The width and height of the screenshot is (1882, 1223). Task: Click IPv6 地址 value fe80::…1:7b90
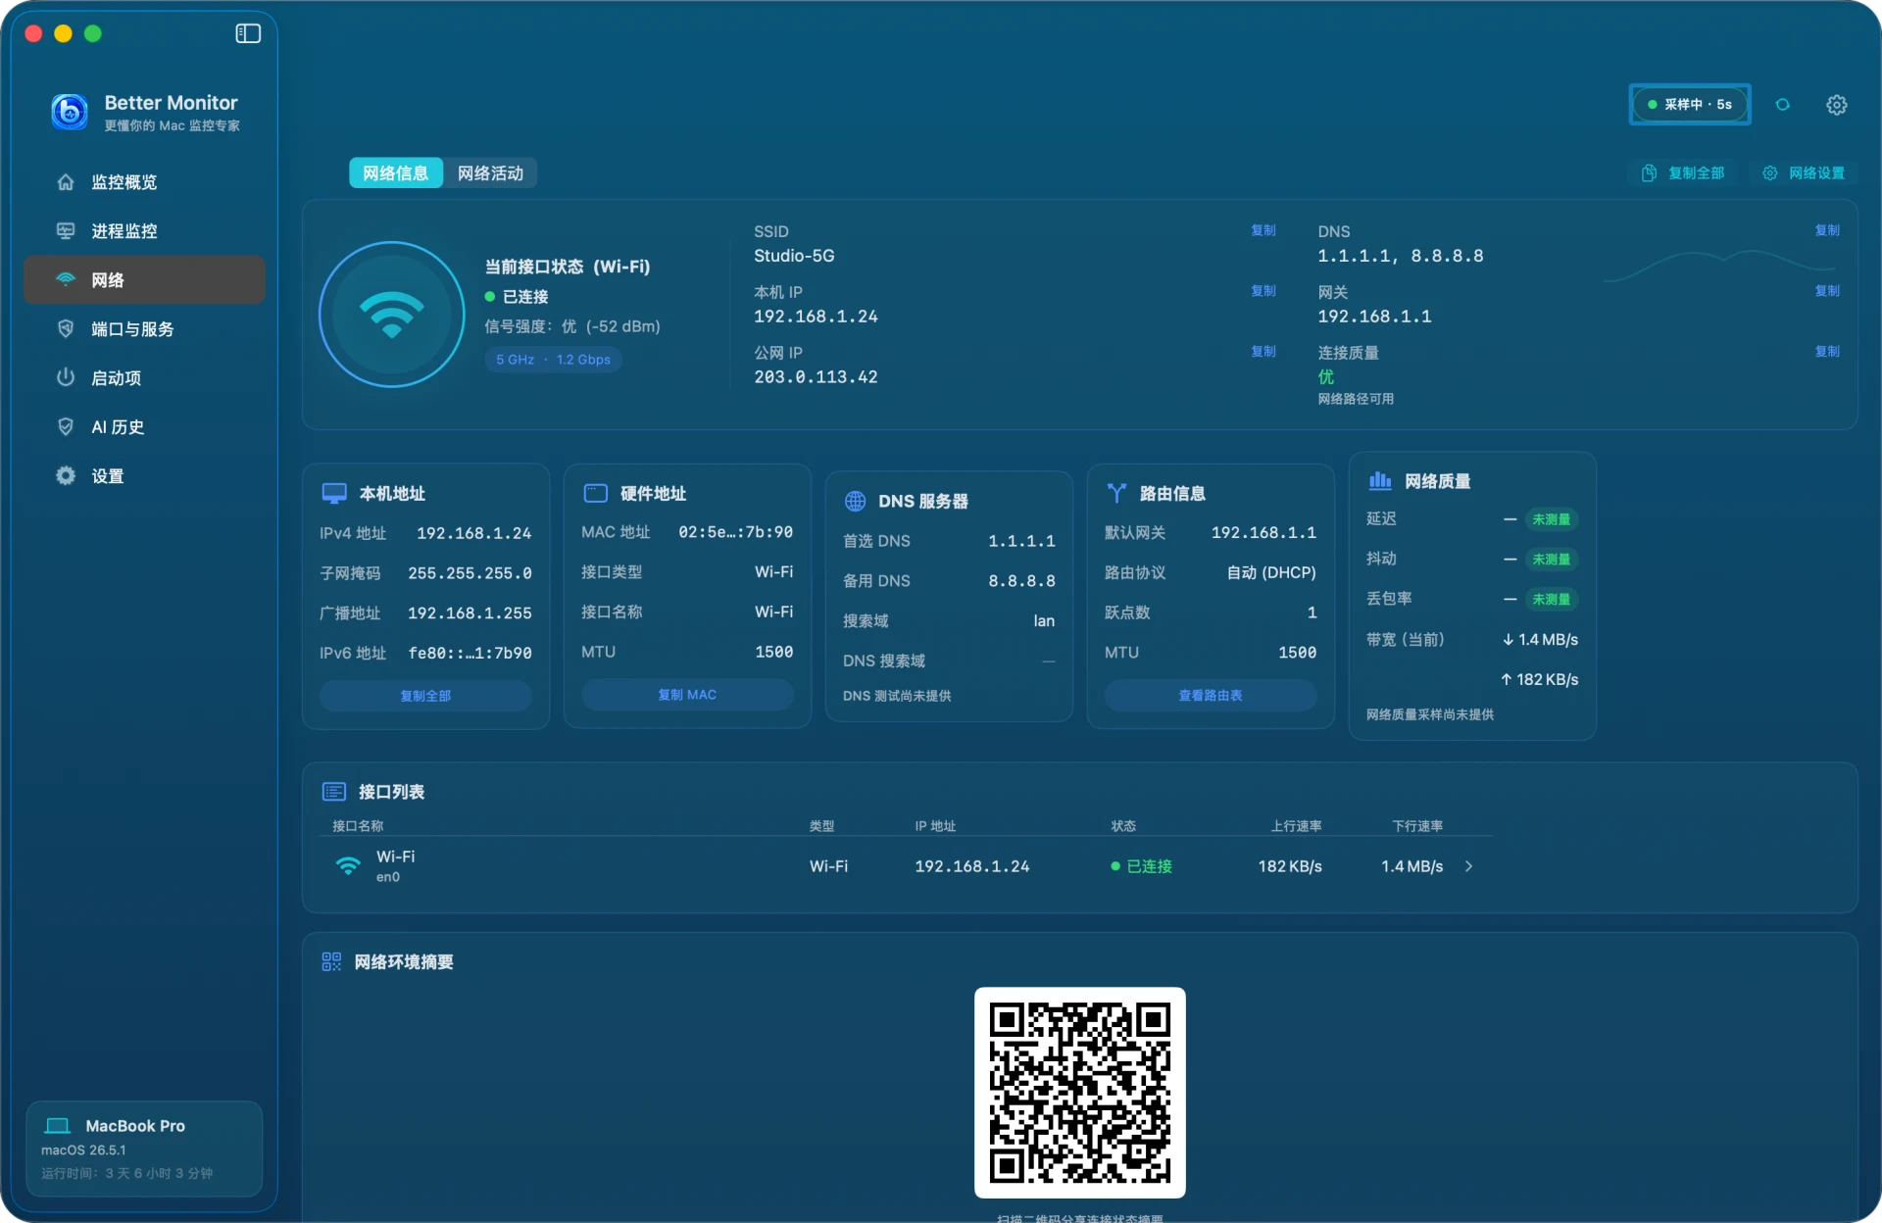tap(470, 653)
